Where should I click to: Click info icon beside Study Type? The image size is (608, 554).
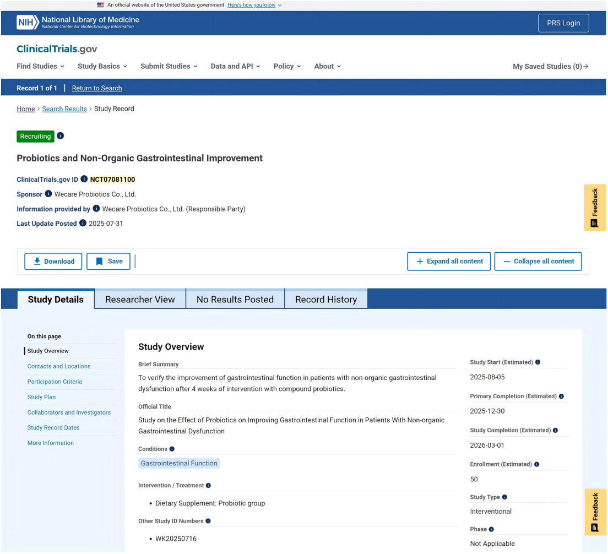504,497
